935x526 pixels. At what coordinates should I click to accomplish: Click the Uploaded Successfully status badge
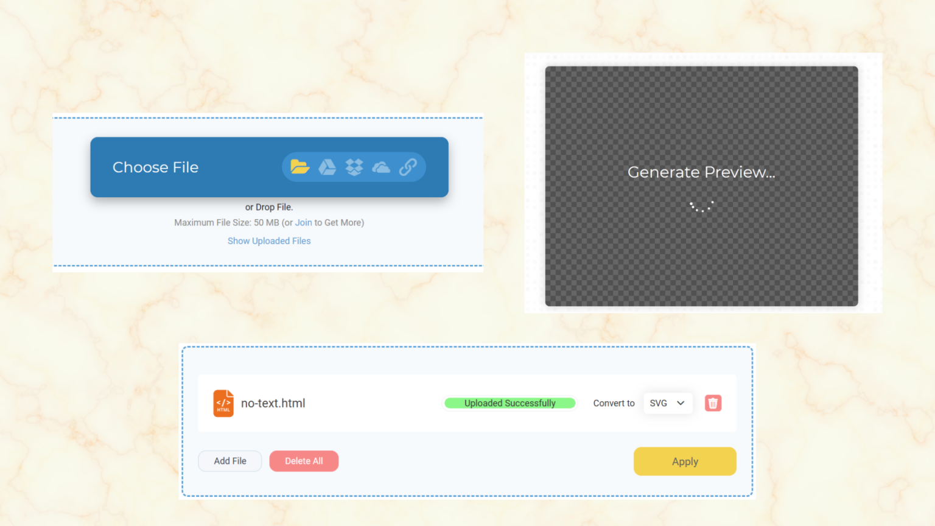tap(510, 403)
